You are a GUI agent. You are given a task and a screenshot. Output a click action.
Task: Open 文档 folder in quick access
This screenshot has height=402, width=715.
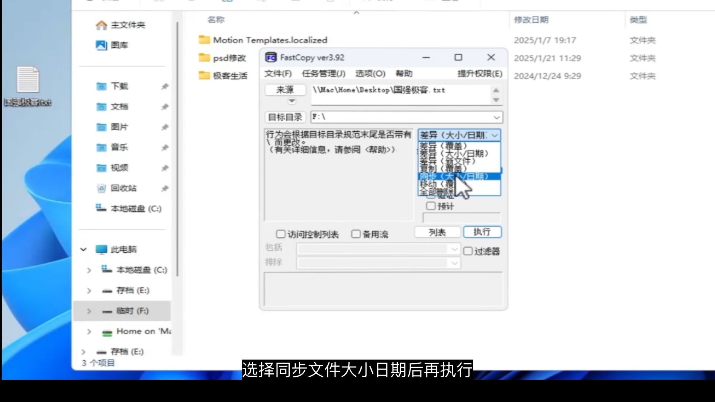(x=112, y=107)
